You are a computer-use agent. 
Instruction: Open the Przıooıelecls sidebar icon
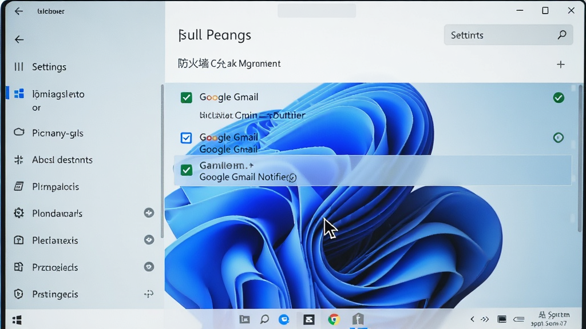click(19, 267)
